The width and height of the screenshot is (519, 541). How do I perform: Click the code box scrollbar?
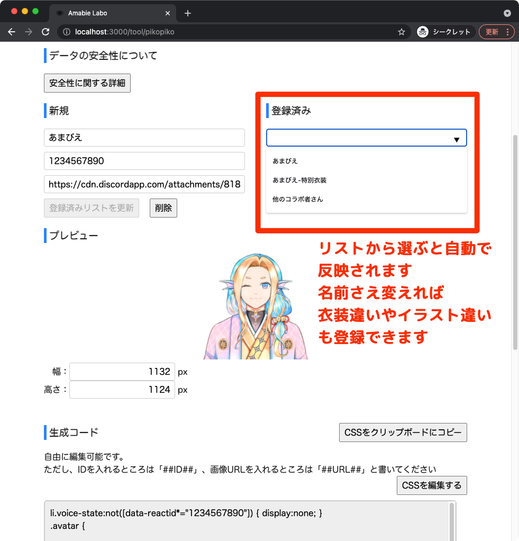point(452,522)
